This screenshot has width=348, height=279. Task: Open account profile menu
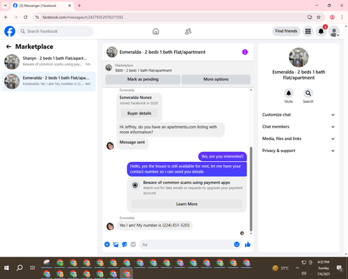(x=334, y=31)
